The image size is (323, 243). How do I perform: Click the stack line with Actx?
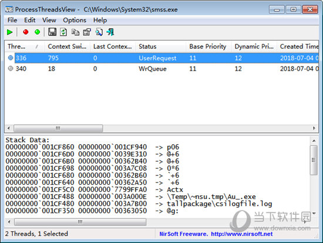[94, 189]
